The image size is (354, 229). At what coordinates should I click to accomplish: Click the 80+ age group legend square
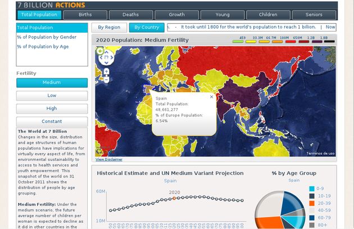pos(312,225)
